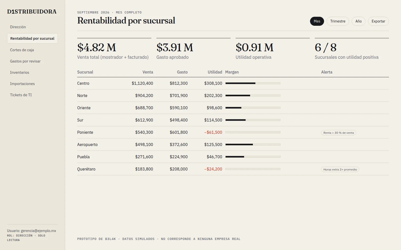Click the Exportar button
Viewport: 401px width, 250px height.
coord(378,21)
